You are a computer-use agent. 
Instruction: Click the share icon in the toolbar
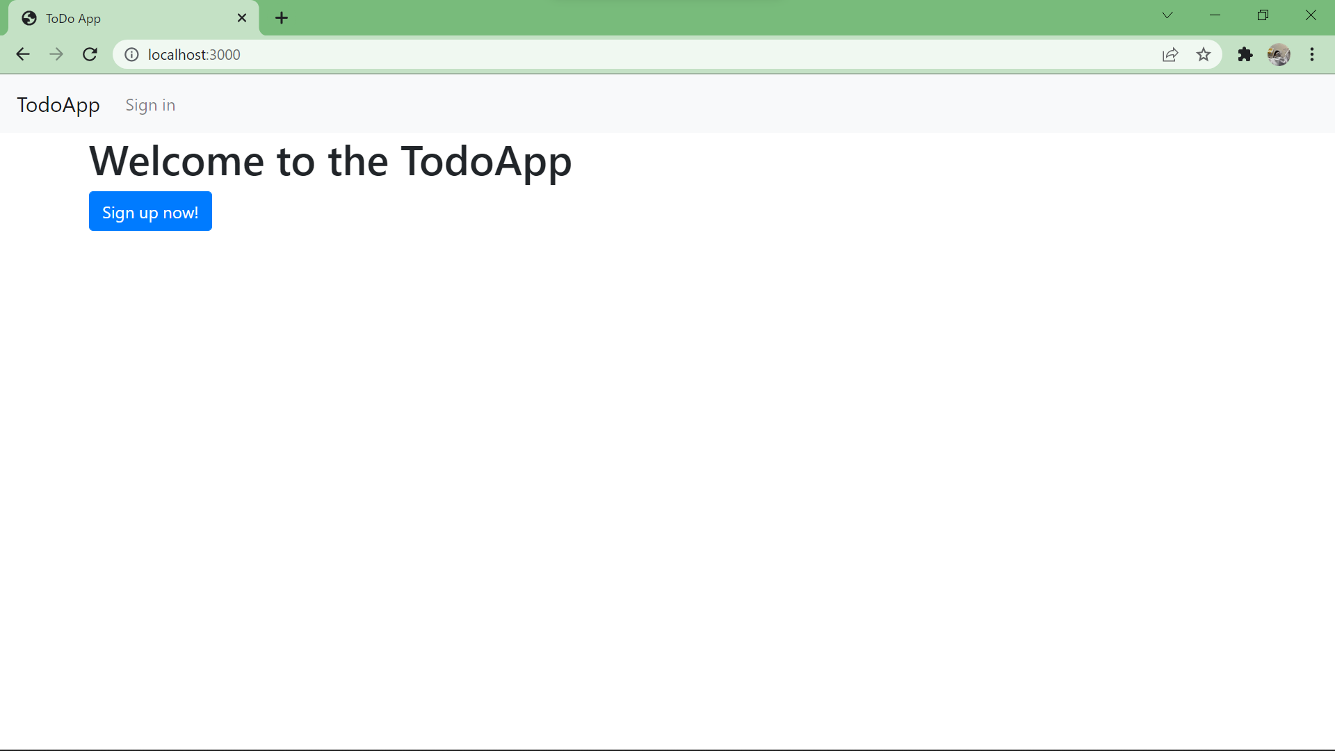click(x=1170, y=54)
